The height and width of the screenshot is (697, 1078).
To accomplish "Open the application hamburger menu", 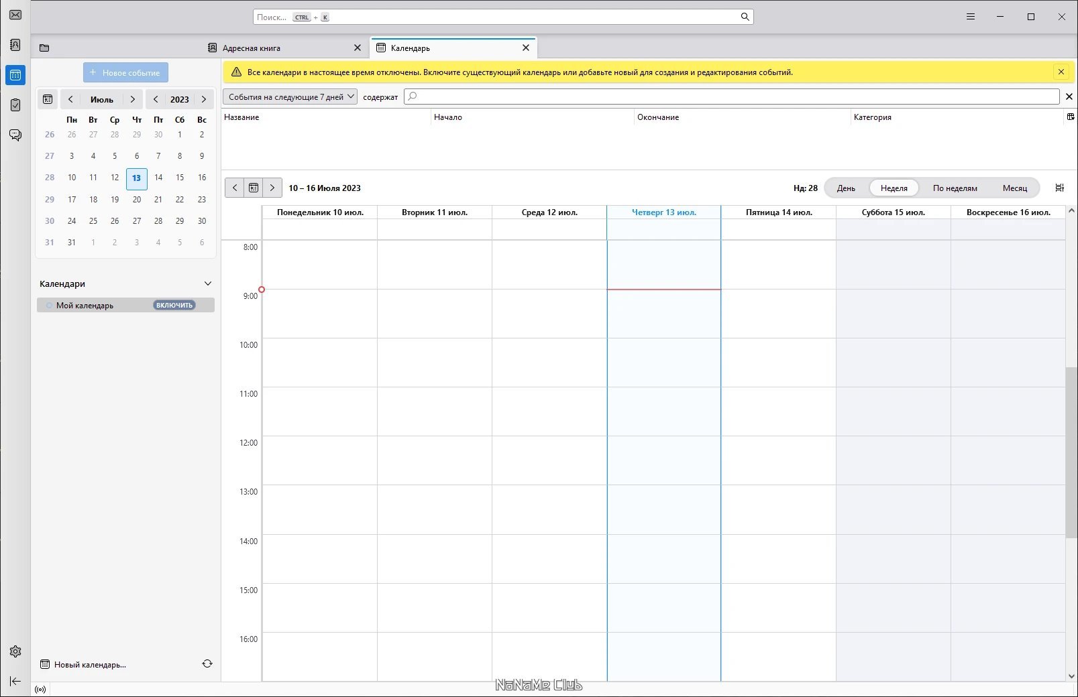I will pos(970,17).
